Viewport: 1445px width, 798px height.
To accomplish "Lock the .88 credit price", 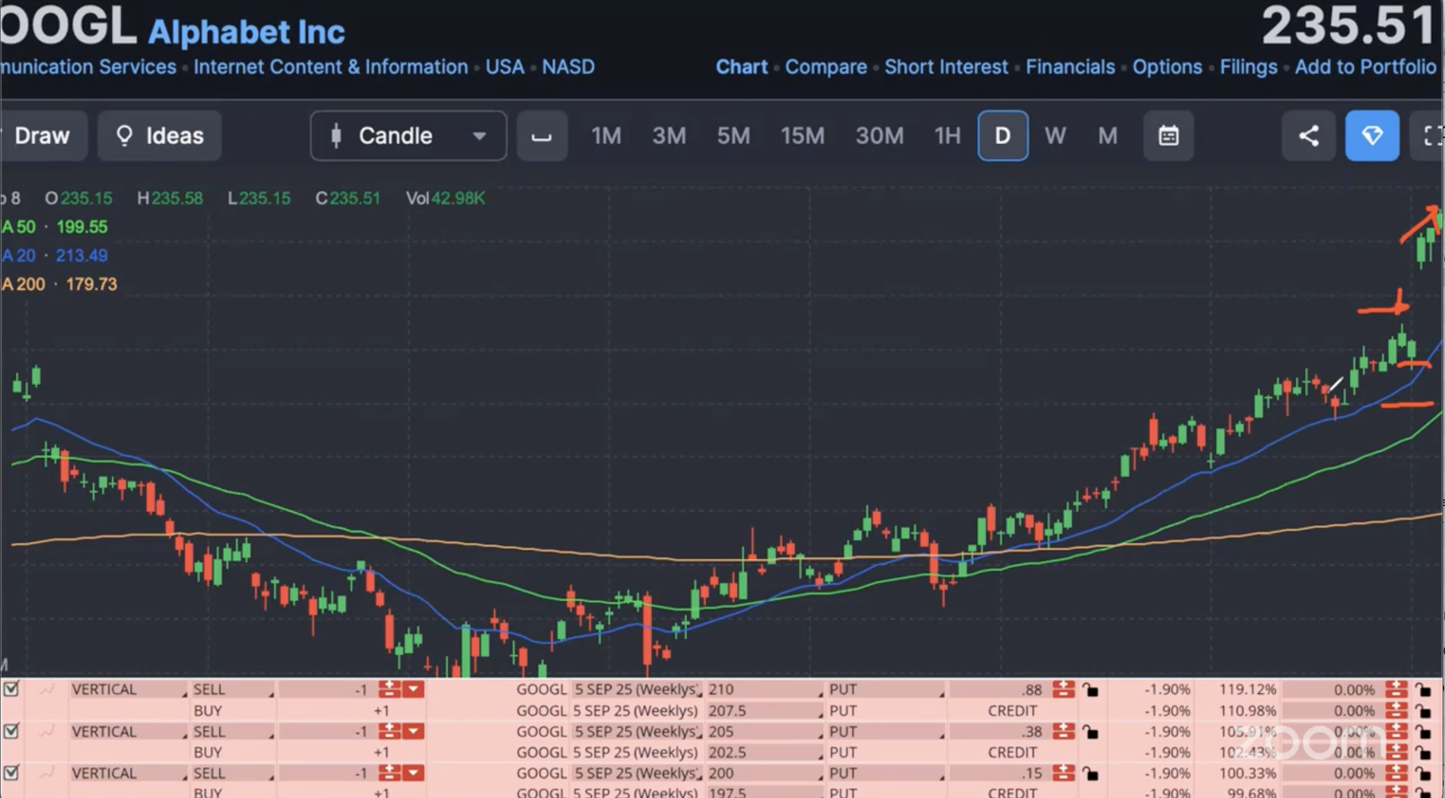I will click(1090, 690).
